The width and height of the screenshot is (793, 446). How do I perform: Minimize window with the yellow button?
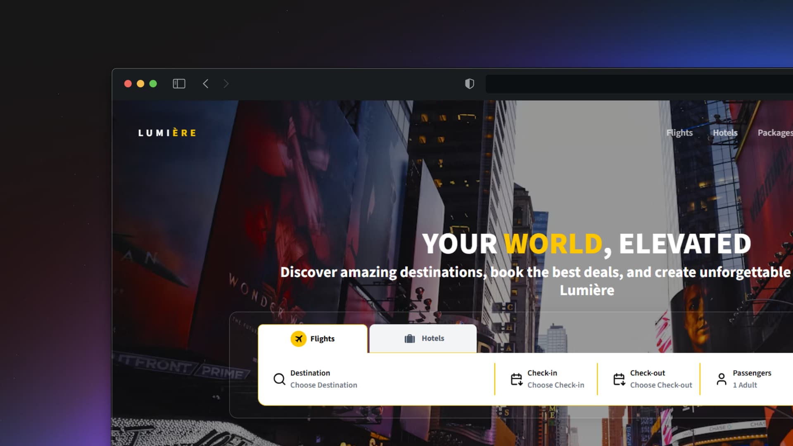[x=140, y=84]
